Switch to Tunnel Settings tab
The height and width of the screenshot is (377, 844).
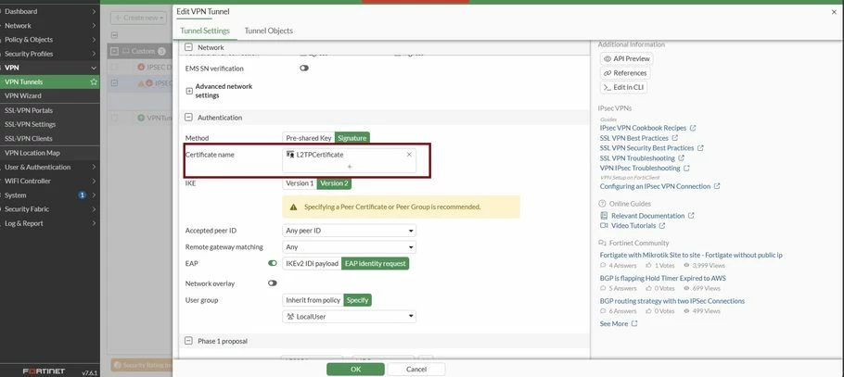pos(205,31)
